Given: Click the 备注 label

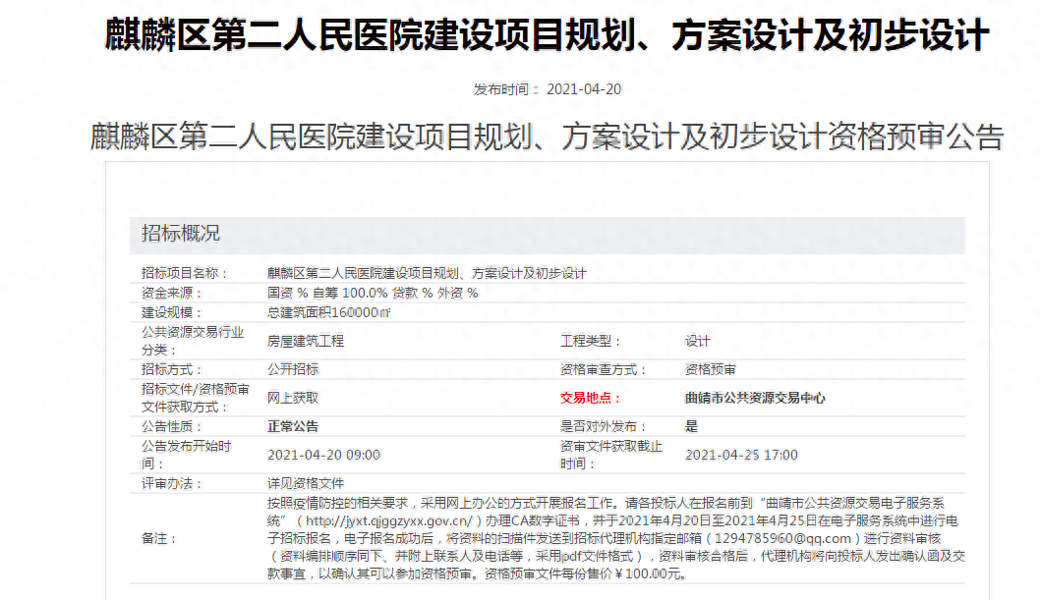Looking at the screenshot, I should coord(159,538).
